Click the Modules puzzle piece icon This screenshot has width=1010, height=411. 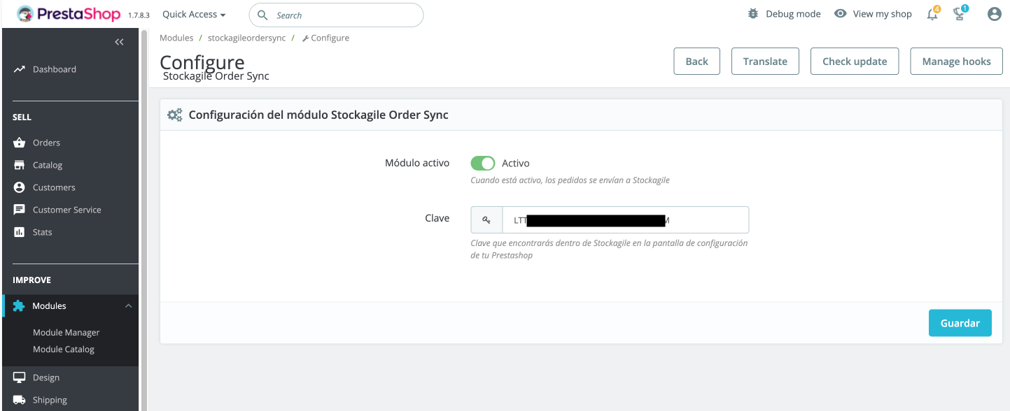(x=19, y=306)
